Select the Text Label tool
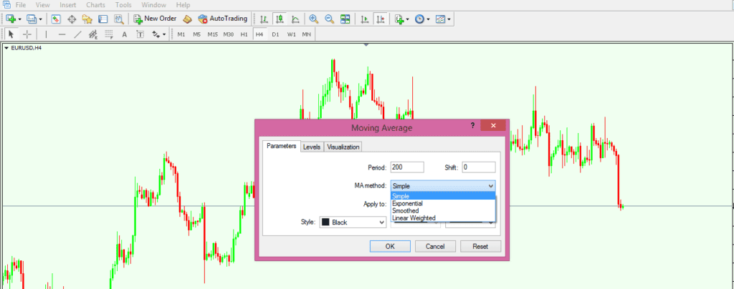 (x=140, y=34)
